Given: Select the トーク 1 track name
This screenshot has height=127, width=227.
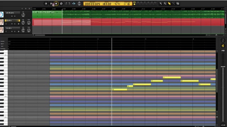Looking at the screenshot, I should click(12, 28).
